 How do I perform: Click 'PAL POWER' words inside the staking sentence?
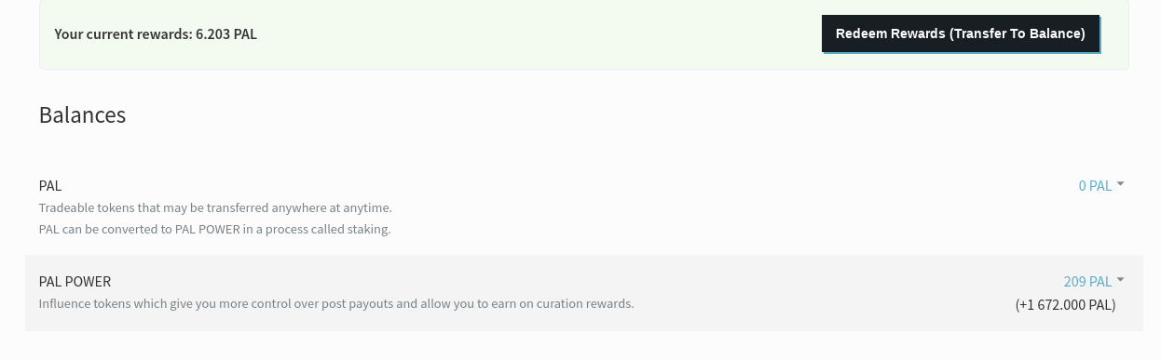[x=208, y=229]
